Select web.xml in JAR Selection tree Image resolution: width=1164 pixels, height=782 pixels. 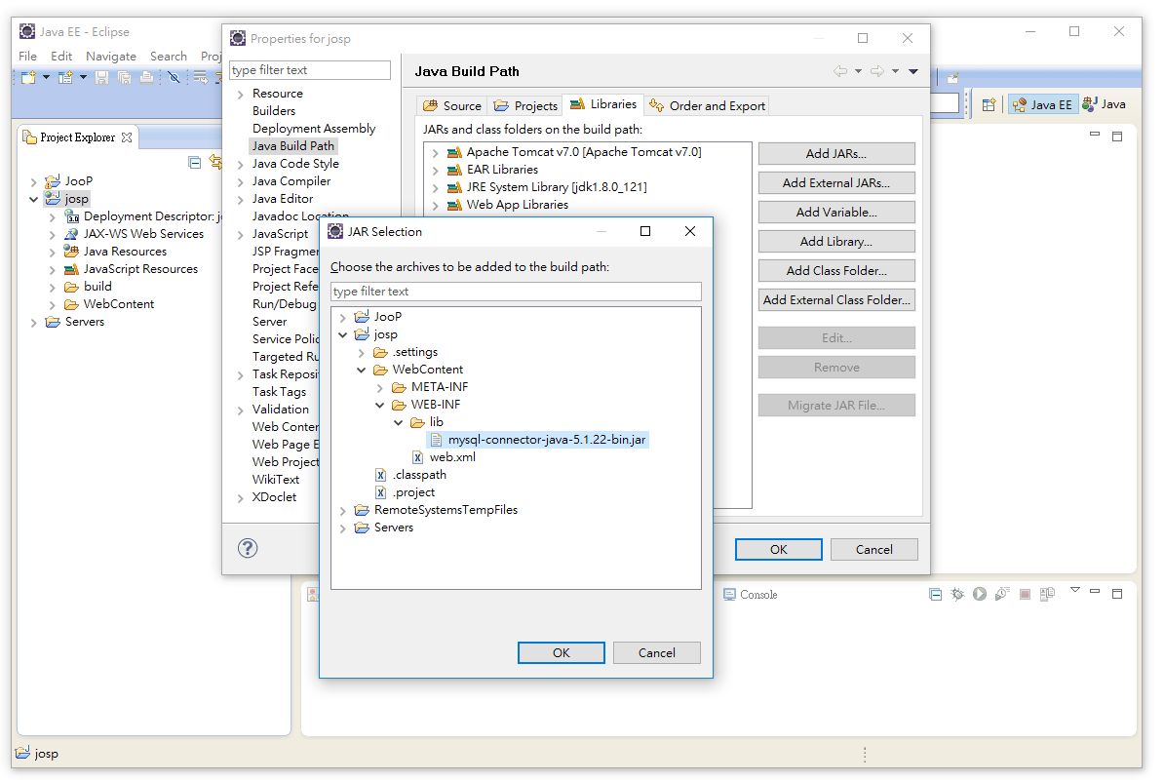pos(444,458)
